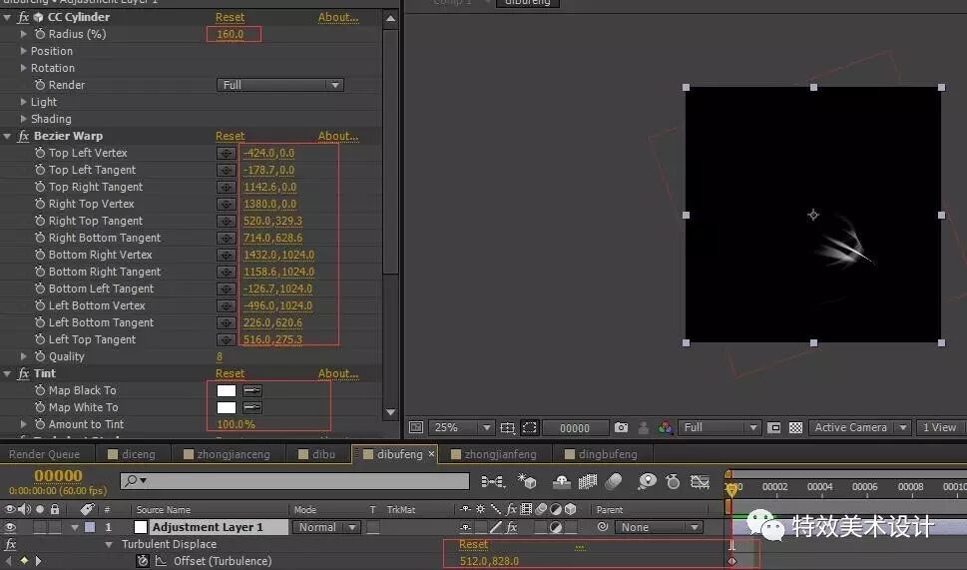This screenshot has height=570, width=967.
Task: Toggle the Left Top Tangent stopwatch
Action: 40,339
